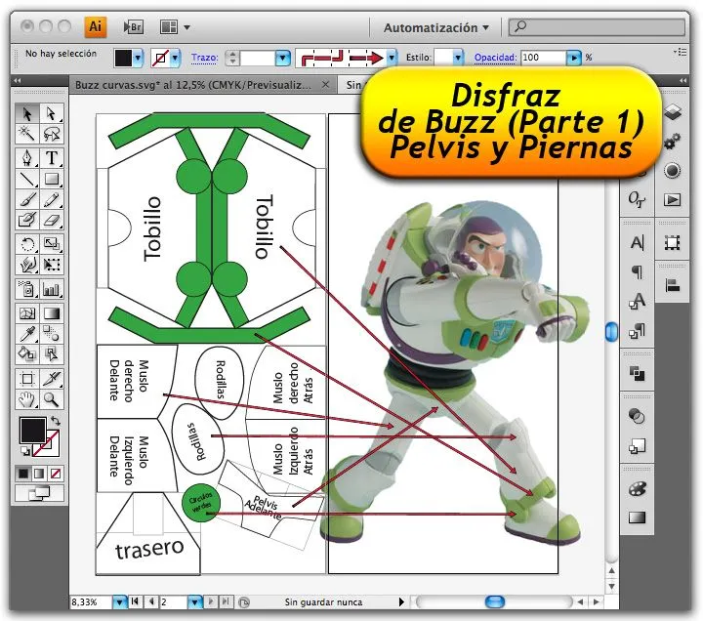The width and height of the screenshot is (703, 621).
Task: Pick the Magic Wand tool
Action: point(27,134)
